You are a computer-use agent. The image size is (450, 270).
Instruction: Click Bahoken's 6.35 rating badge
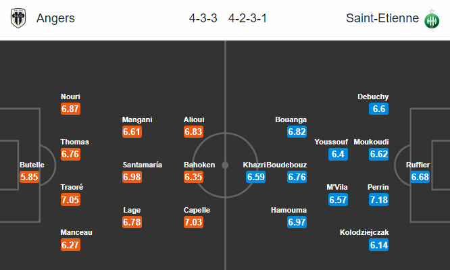click(x=193, y=177)
